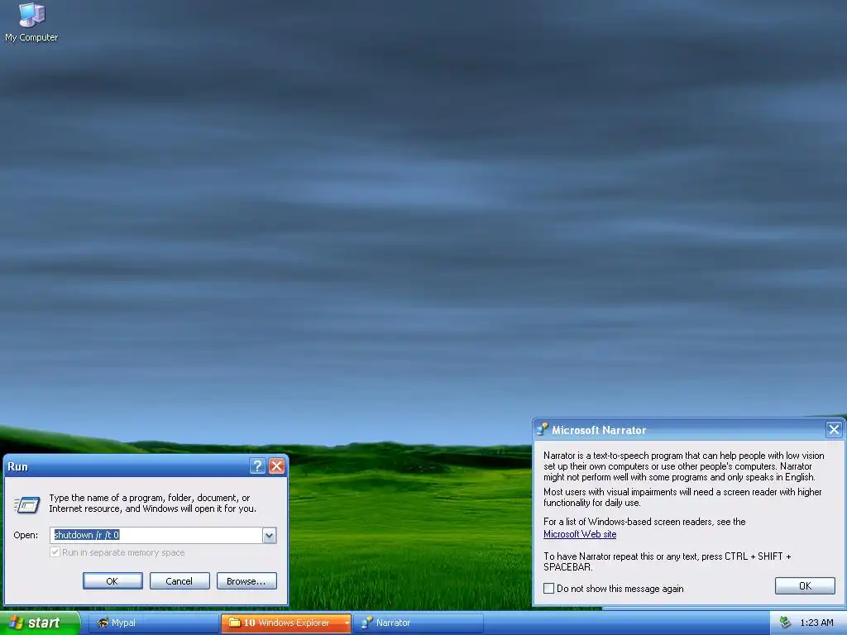Open the Microsoft Web site link
This screenshot has height=635, width=847.
click(x=580, y=534)
